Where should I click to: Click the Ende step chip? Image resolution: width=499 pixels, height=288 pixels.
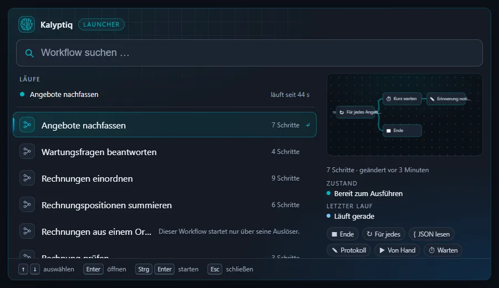click(x=343, y=234)
